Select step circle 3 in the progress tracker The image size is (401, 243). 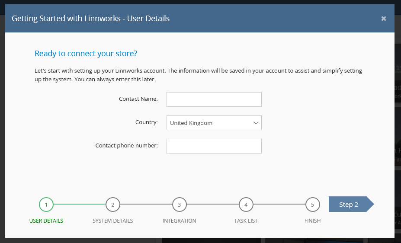point(179,205)
